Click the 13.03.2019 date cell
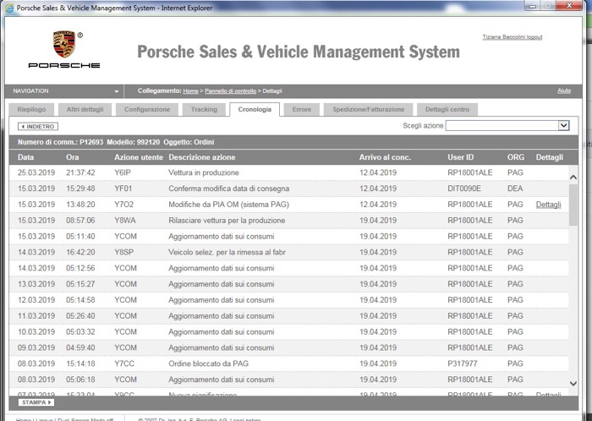Screen dimensions: 592x421 tap(36, 284)
